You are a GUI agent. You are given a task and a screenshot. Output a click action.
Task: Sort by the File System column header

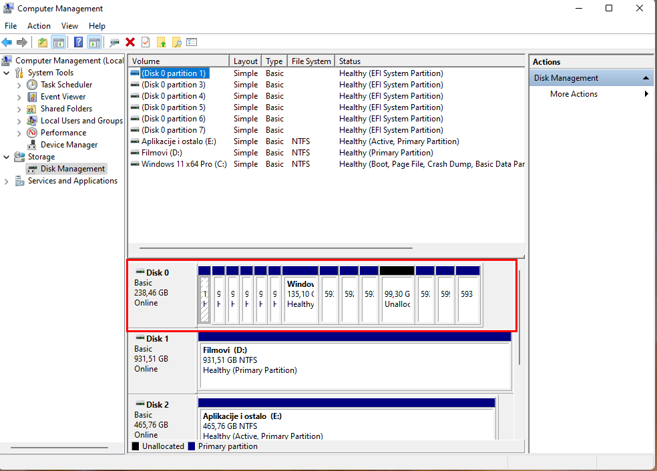pos(311,61)
